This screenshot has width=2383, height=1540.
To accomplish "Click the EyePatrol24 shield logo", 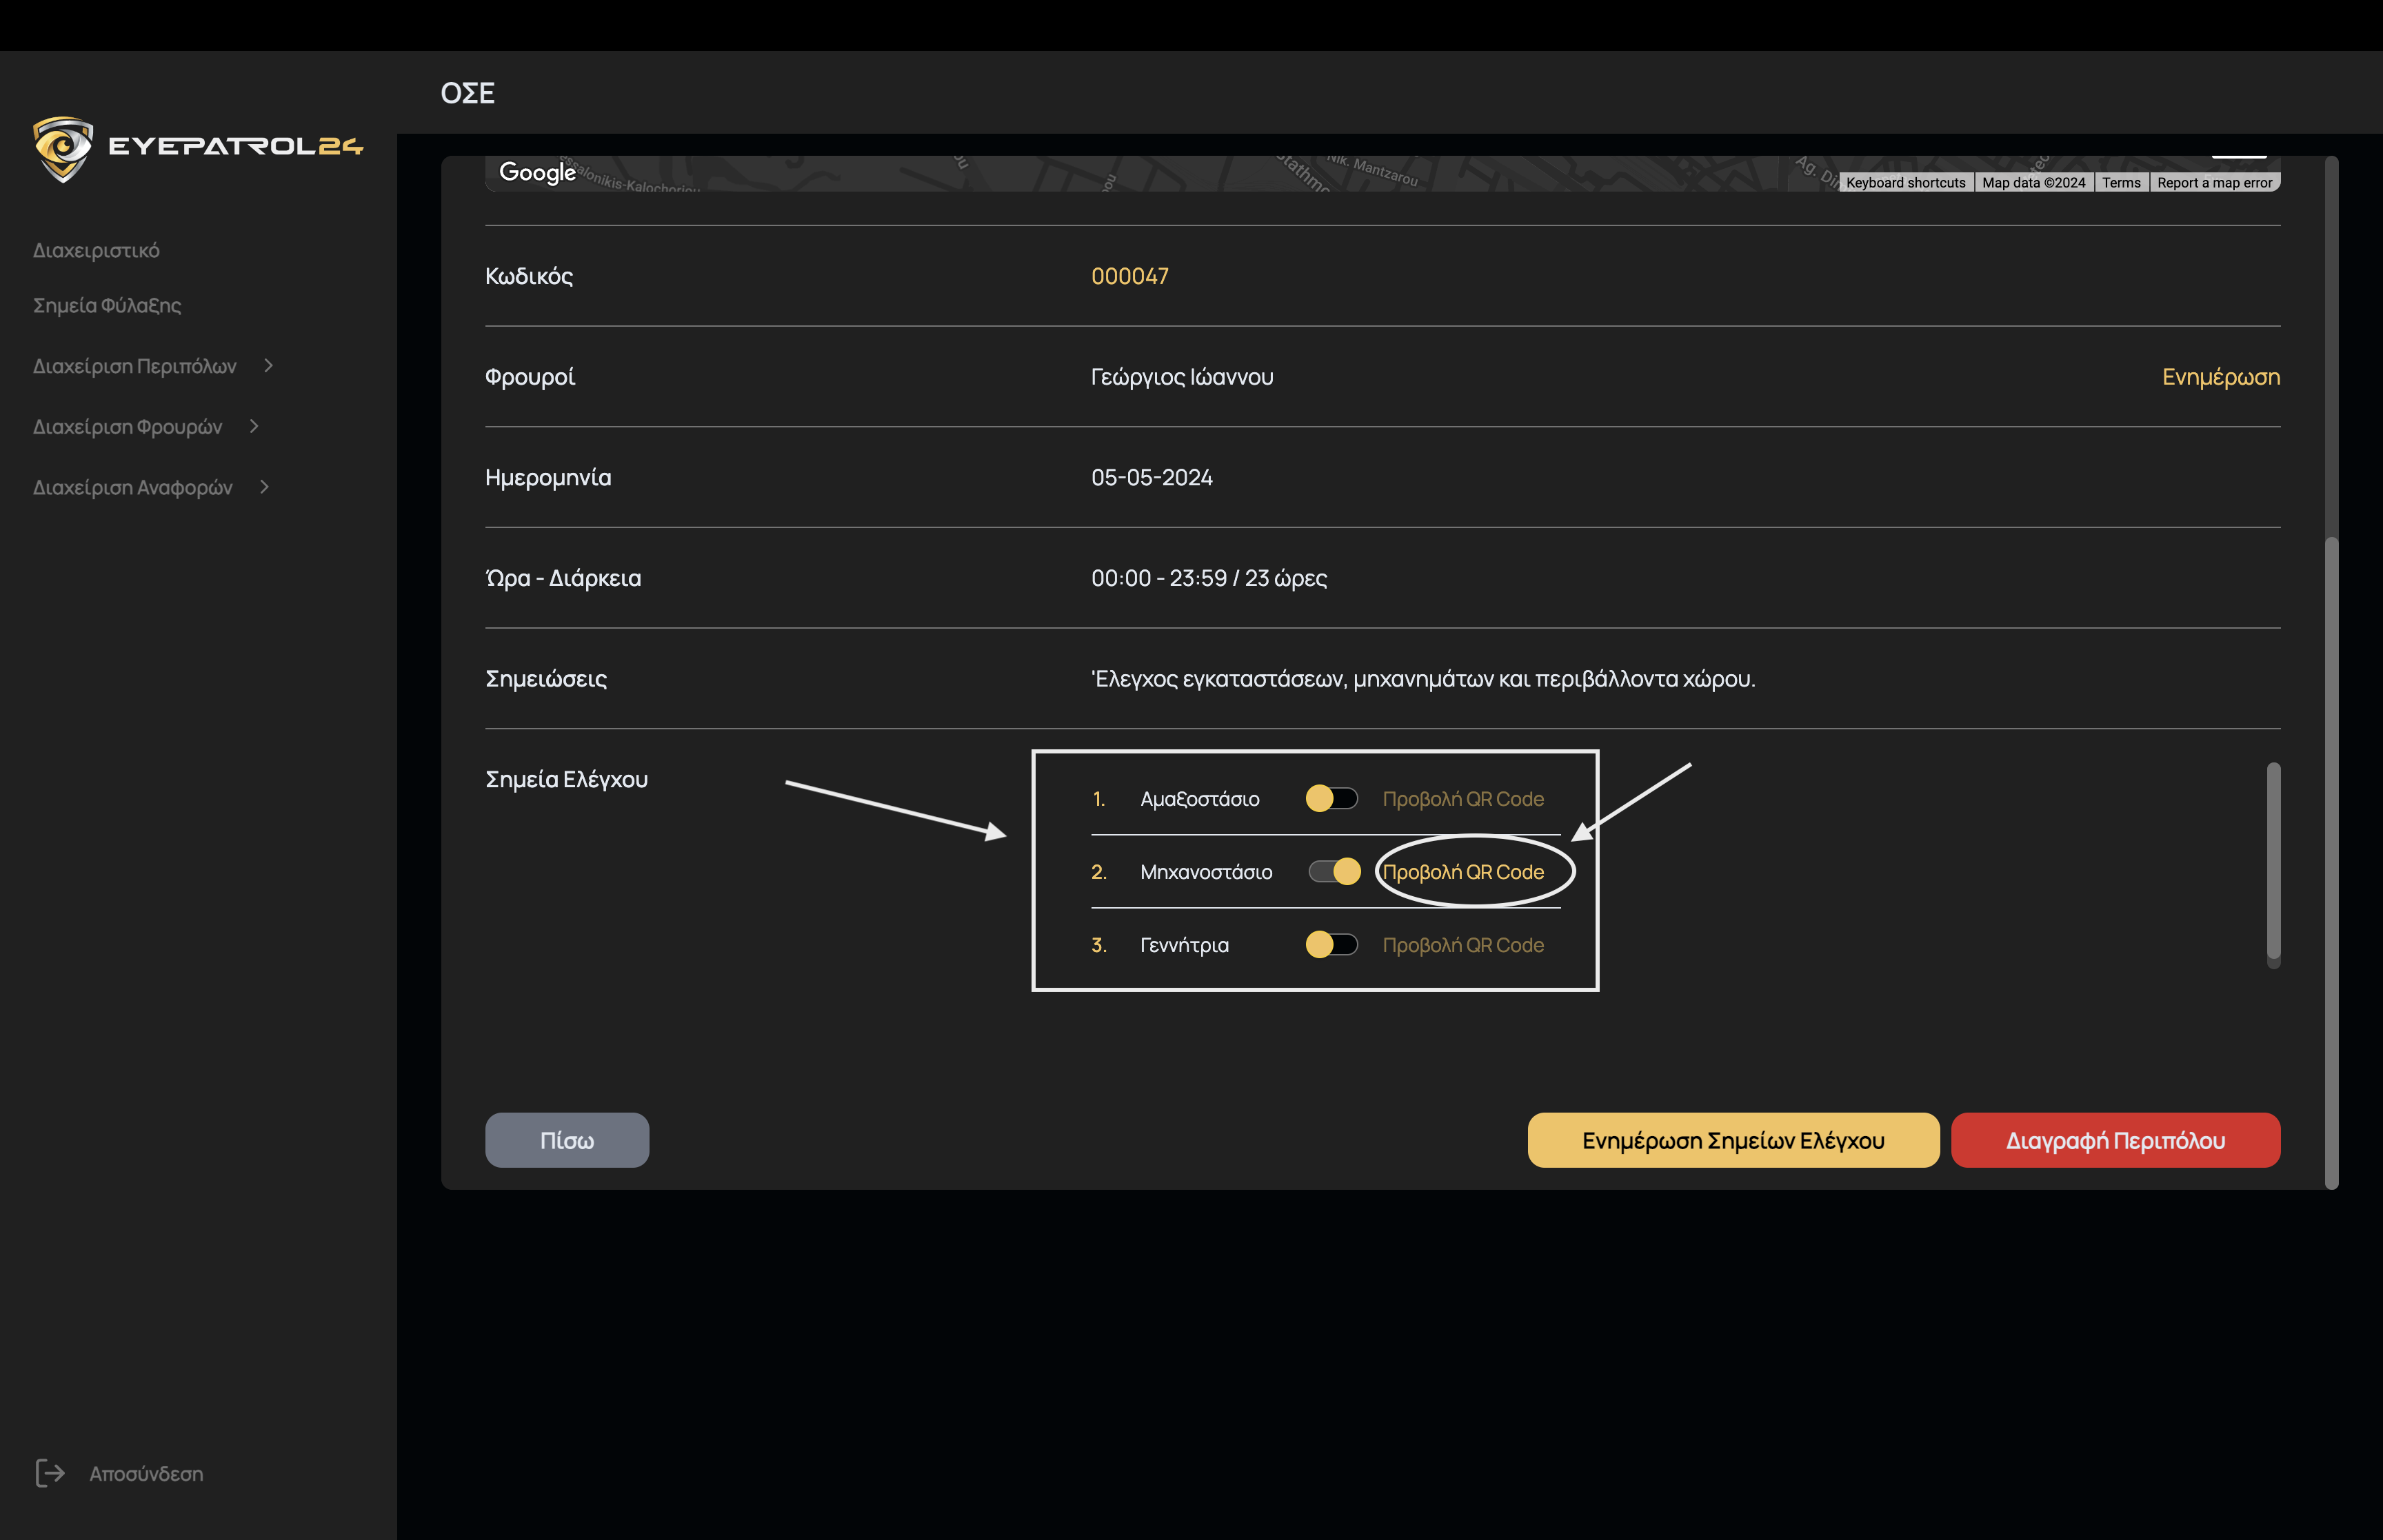I will [62, 148].
